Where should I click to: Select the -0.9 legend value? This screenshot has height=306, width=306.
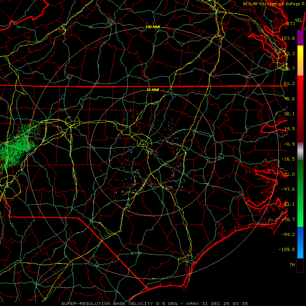point(289,144)
